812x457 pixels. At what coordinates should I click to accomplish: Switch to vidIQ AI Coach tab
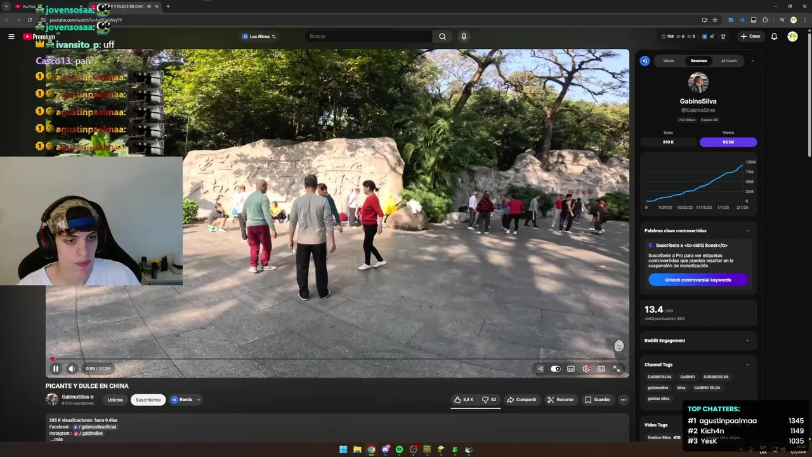click(x=729, y=61)
